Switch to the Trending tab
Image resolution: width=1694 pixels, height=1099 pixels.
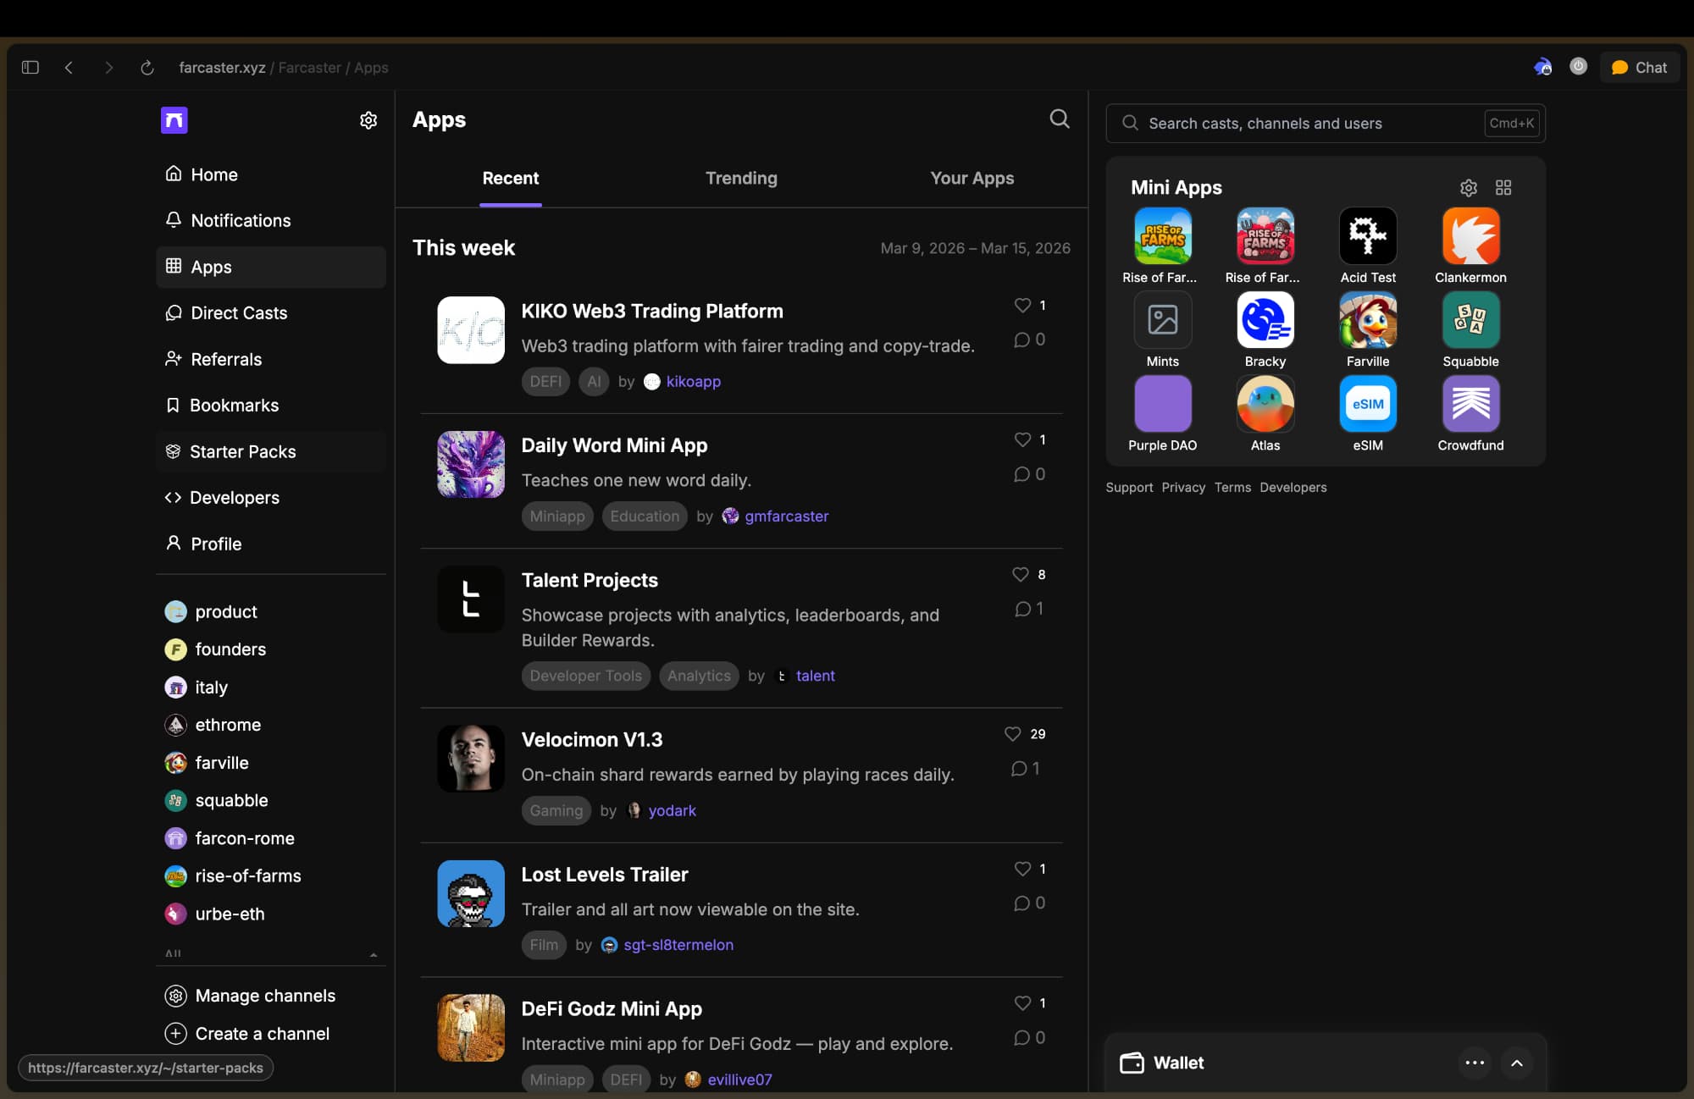pos(741,179)
